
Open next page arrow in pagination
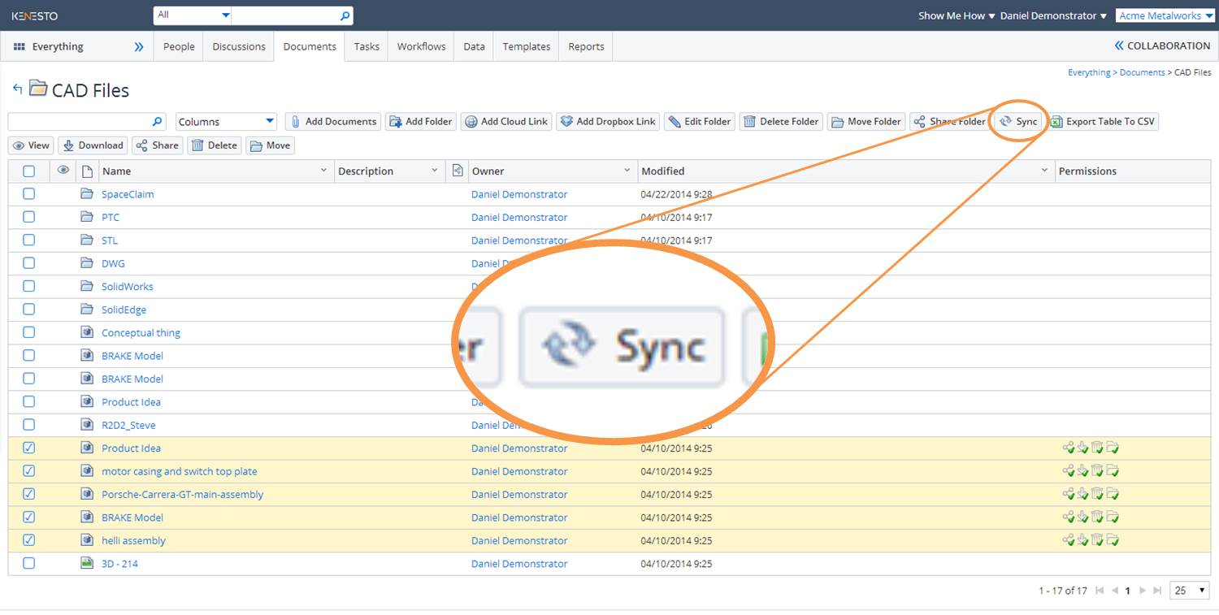pos(1143,591)
